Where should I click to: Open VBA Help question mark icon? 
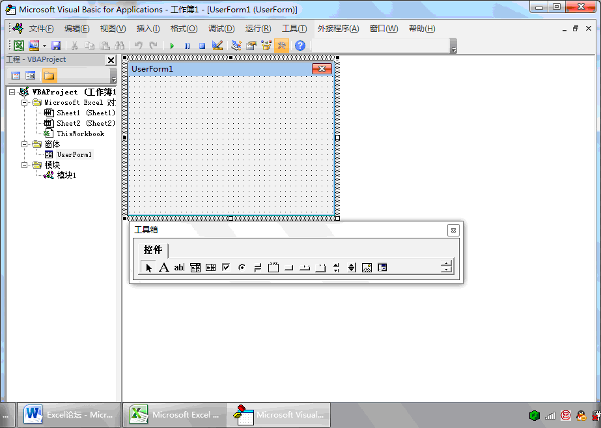click(300, 46)
